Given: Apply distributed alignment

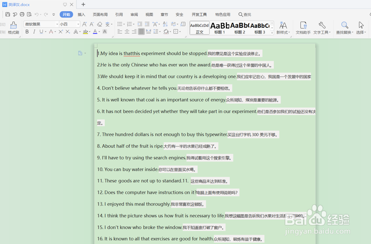Looking at the screenshot, I should (x=149, y=31).
